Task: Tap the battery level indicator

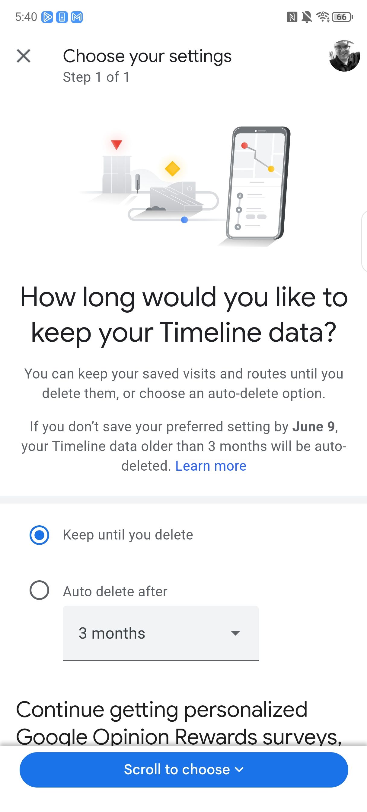Action: coord(342,17)
